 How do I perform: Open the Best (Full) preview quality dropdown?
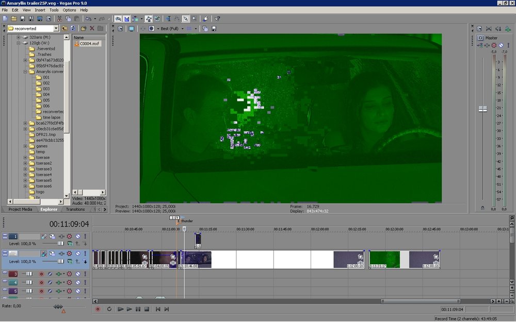click(182, 28)
